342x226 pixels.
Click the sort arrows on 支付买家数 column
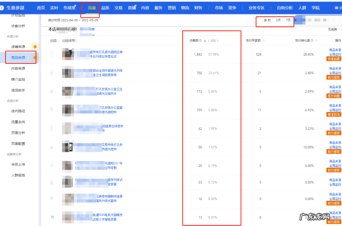click(x=264, y=40)
